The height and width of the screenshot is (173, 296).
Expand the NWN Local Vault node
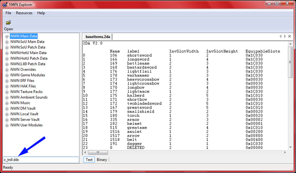click(7, 114)
